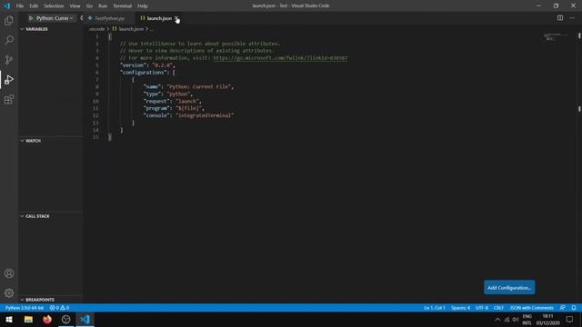Open the Extensions view icon

tap(9, 99)
